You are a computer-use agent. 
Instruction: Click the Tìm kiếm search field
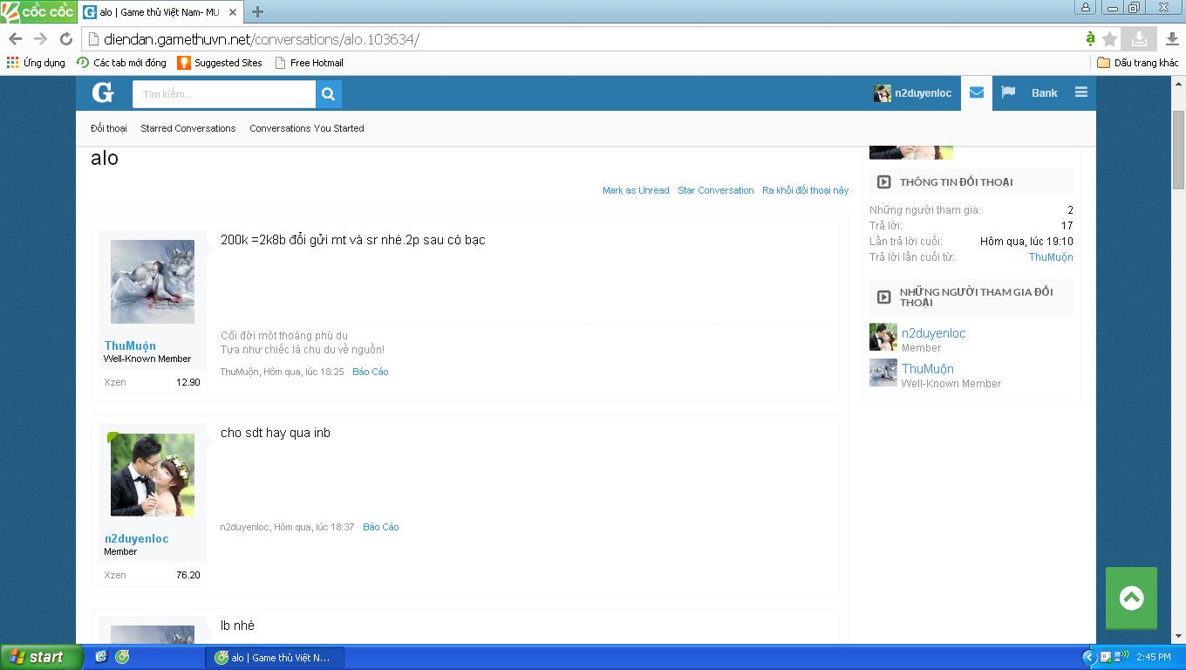(224, 93)
